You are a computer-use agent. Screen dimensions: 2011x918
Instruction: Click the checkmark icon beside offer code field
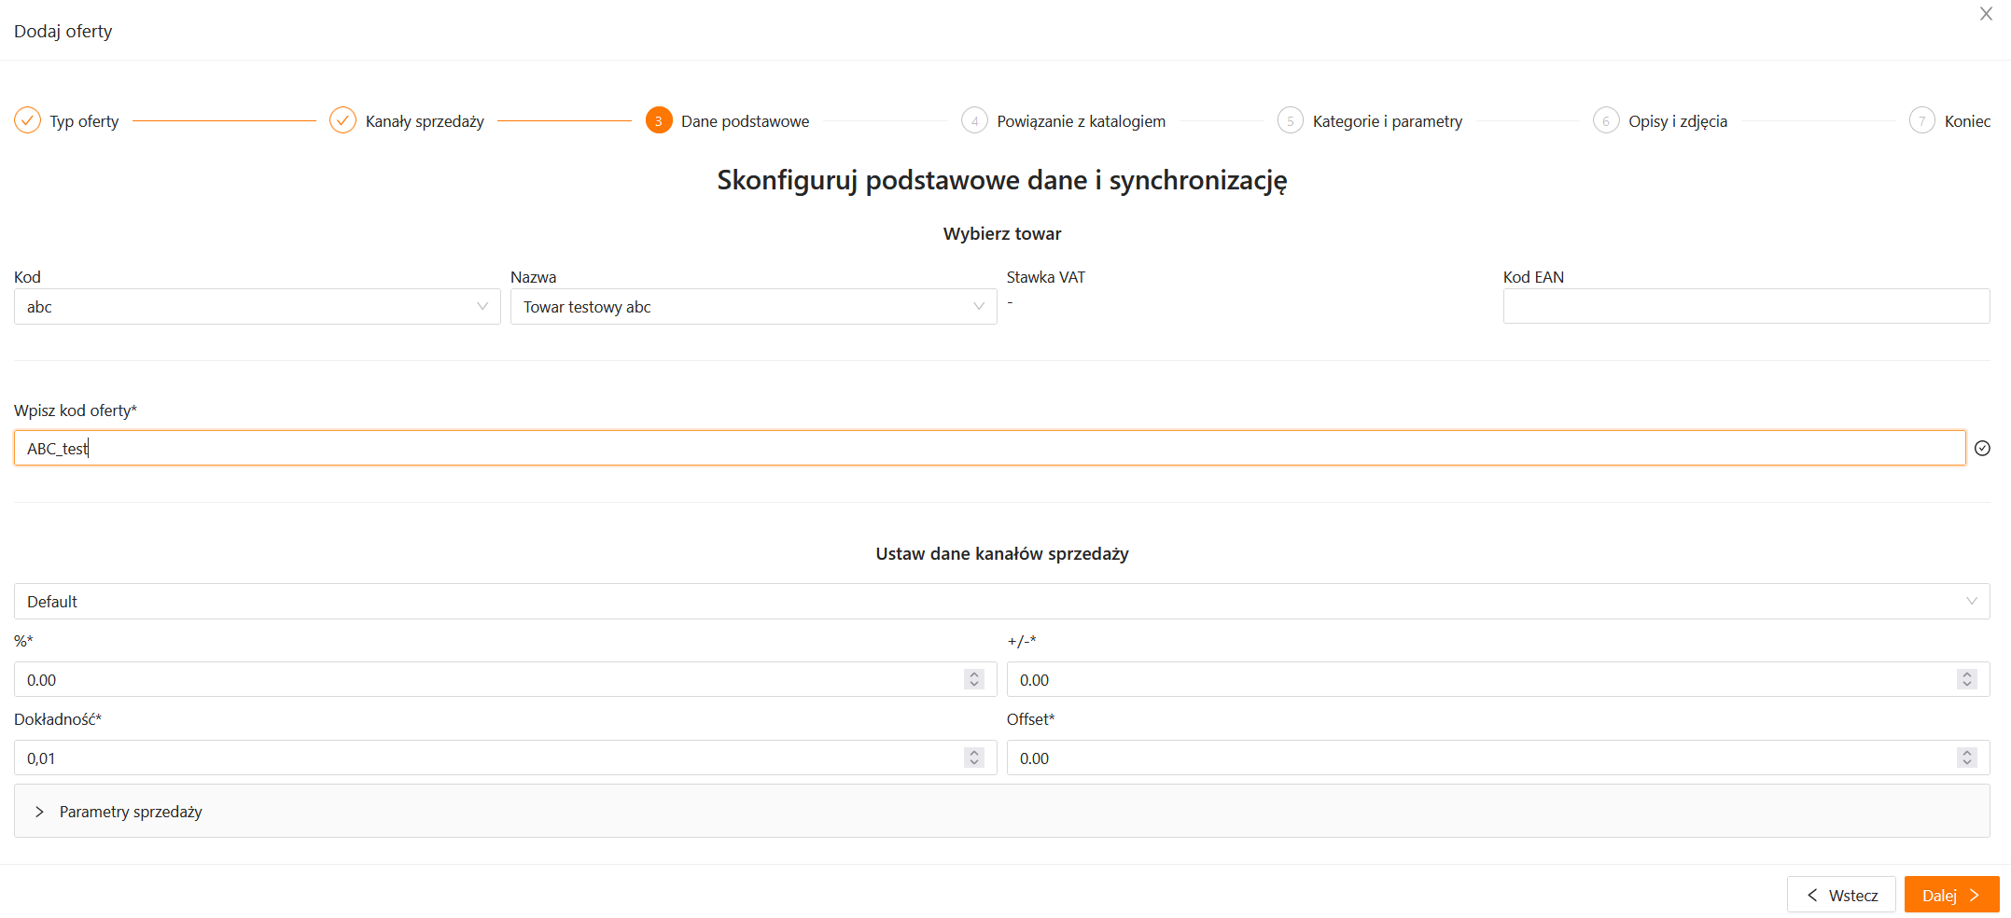click(x=1982, y=449)
